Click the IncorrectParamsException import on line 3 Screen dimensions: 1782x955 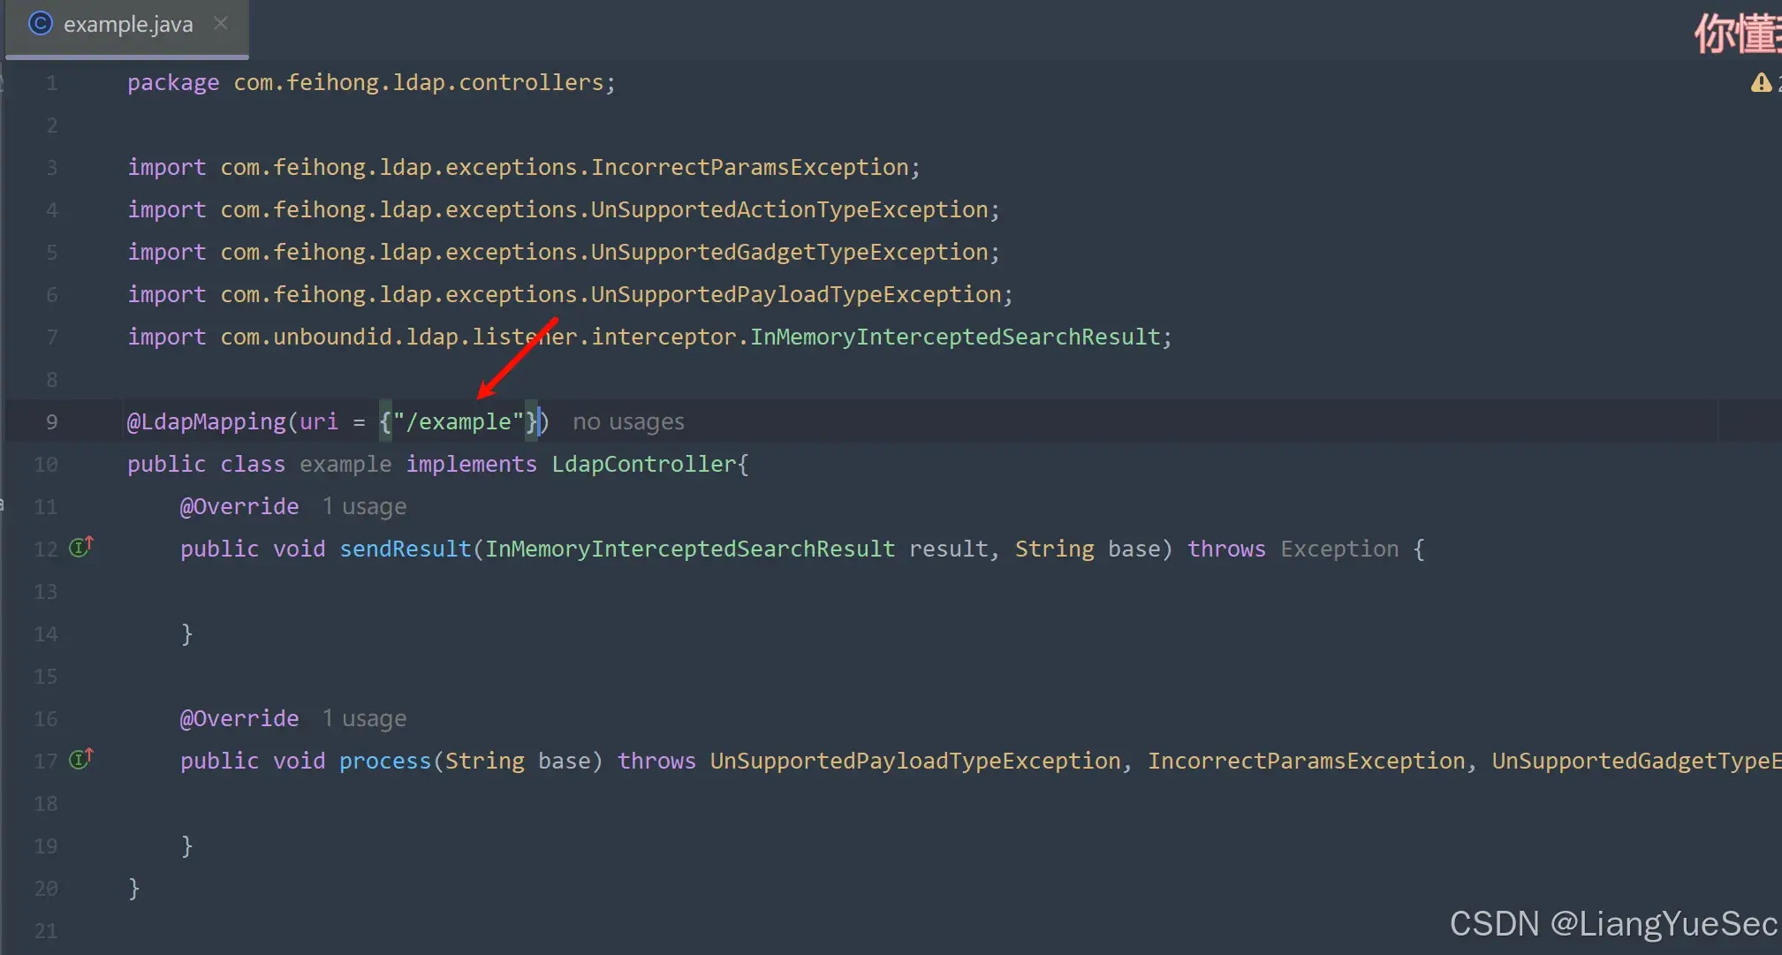coord(749,168)
